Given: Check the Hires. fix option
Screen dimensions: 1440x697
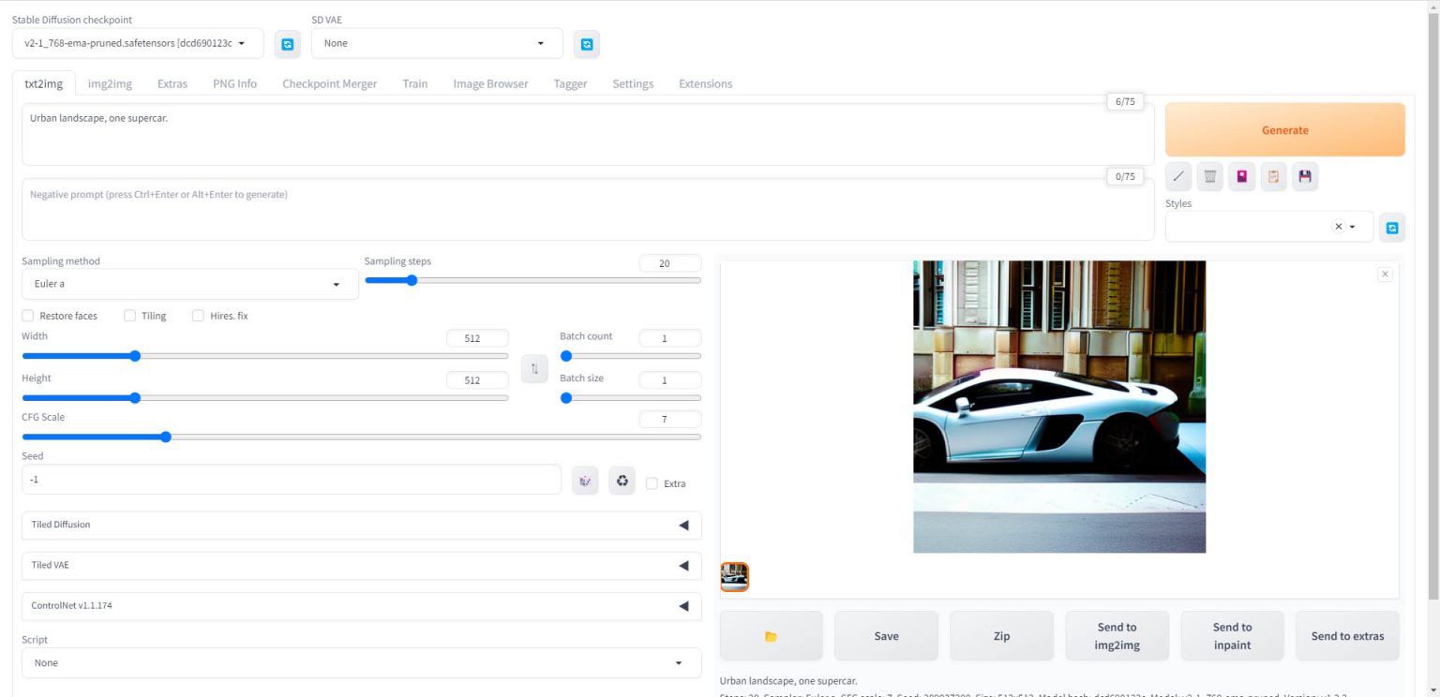Looking at the screenshot, I should tap(198, 316).
